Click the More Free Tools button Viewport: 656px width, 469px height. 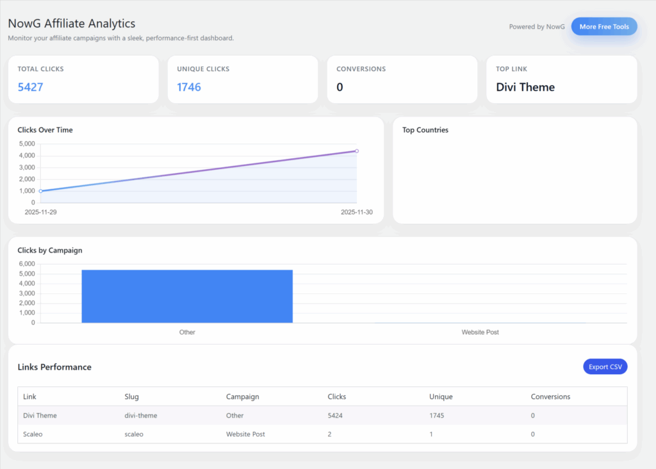coord(603,26)
